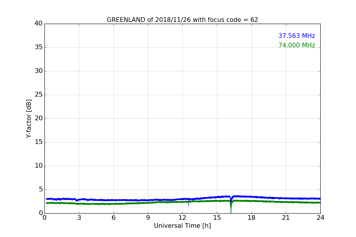Click the plot title GREENLAND of 2018/11/26
This screenshot has height=237, width=356.
(182, 20)
